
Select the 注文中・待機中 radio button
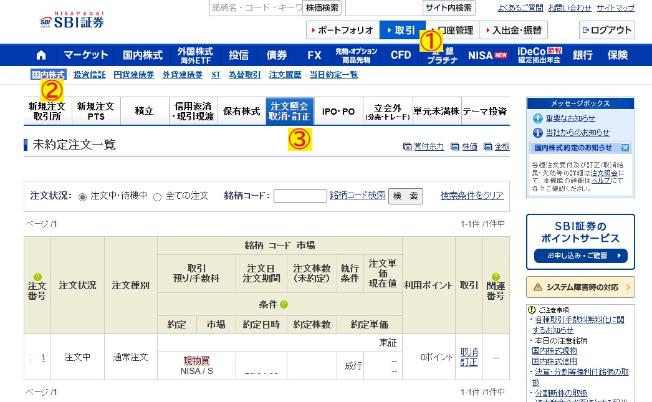coord(83,196)
